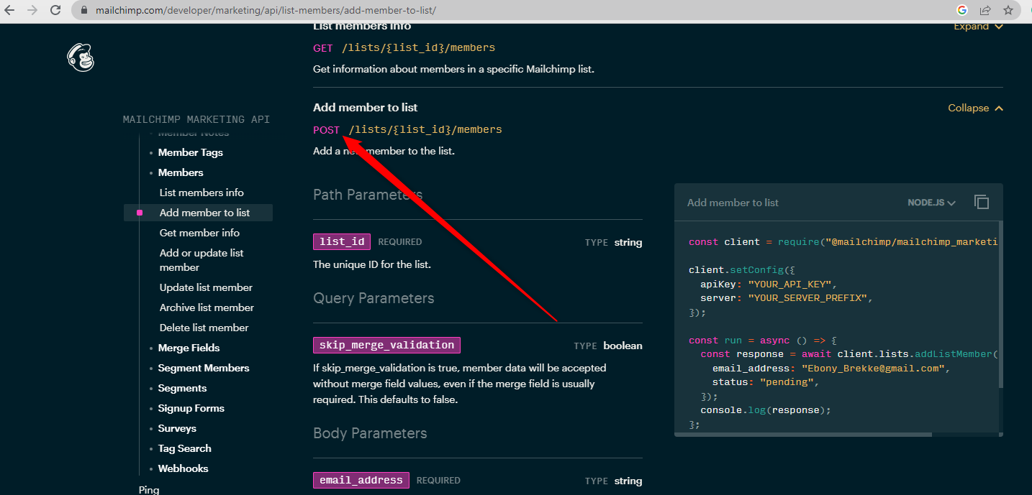Click the padlock site info icon
Image resolution: width=1032 pixels, height=495 pixels.
(x=84, y=10)
